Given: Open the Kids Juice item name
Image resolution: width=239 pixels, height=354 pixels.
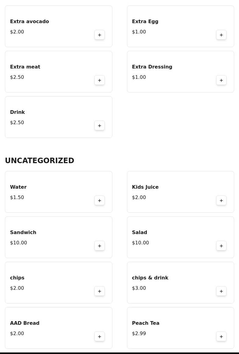Looking at the screenshot, I should [x=145, y=187].
